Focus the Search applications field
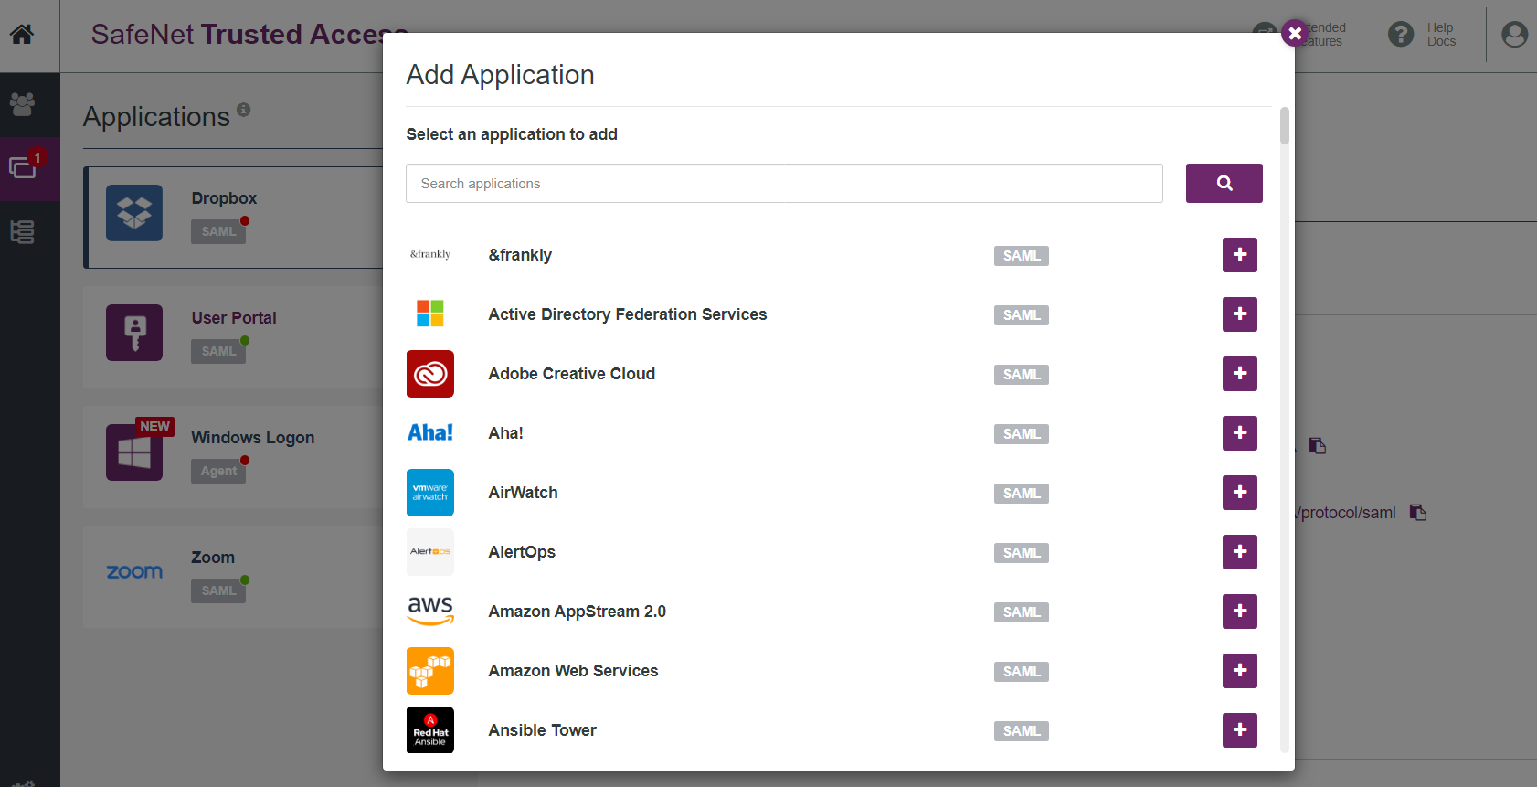The height and width of the screenshot is (787, 1537). [784, 184]
